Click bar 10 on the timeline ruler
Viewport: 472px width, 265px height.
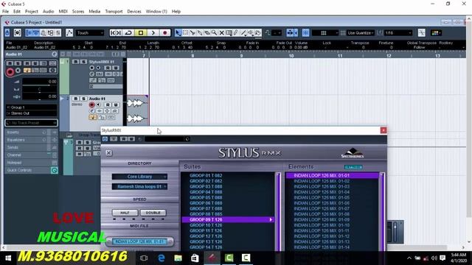pos(291,56)
